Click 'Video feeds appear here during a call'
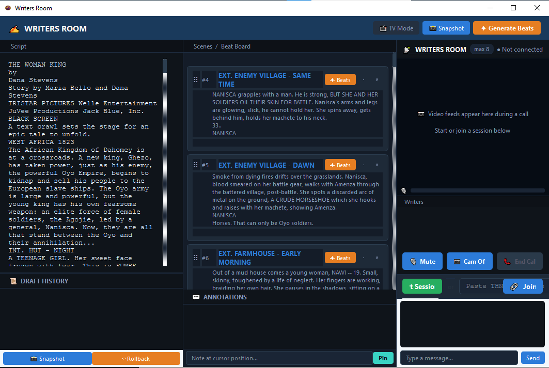Viewport: 549px width, 368px height. 478,114
